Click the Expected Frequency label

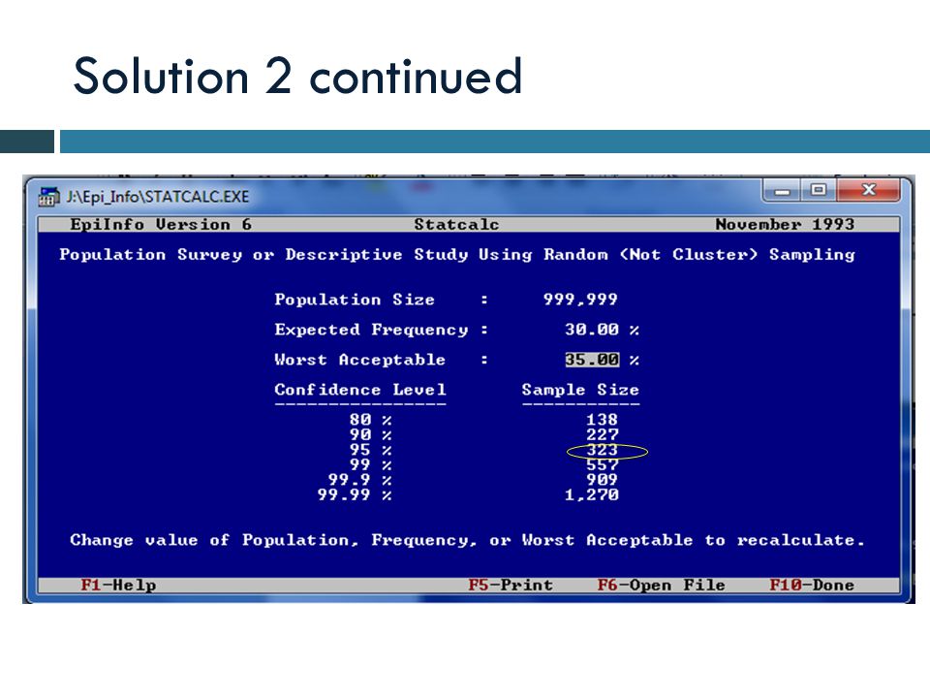(371, 330)
